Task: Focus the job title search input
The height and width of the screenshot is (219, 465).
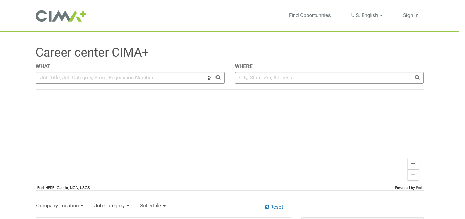Action: point(121,78)
